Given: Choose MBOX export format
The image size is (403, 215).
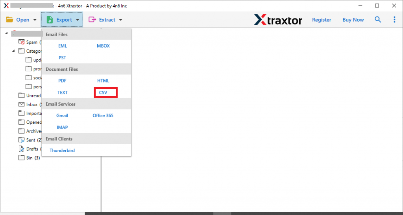Looking at the screenshot, I should [104, 46].
